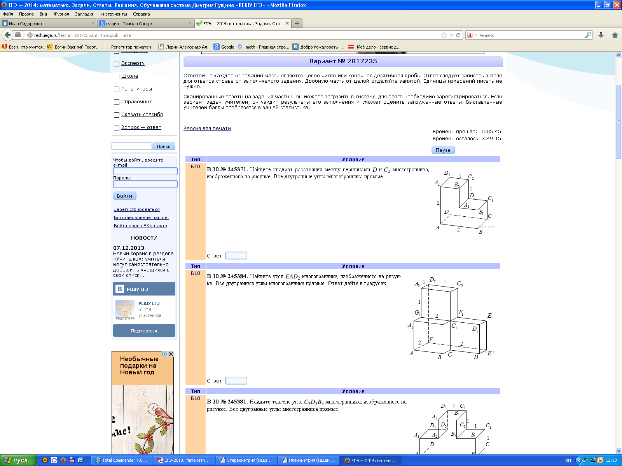622x466 pixels.
Task: Click the Подписаться button in the РЕШУ ЕГЭ widget
Action: [x=144, y=331]
